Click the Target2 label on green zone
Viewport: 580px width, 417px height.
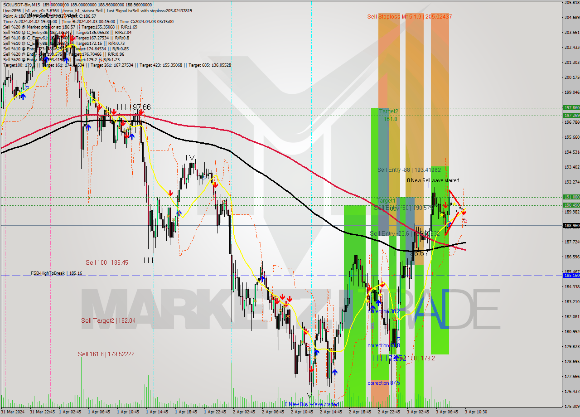389,112
